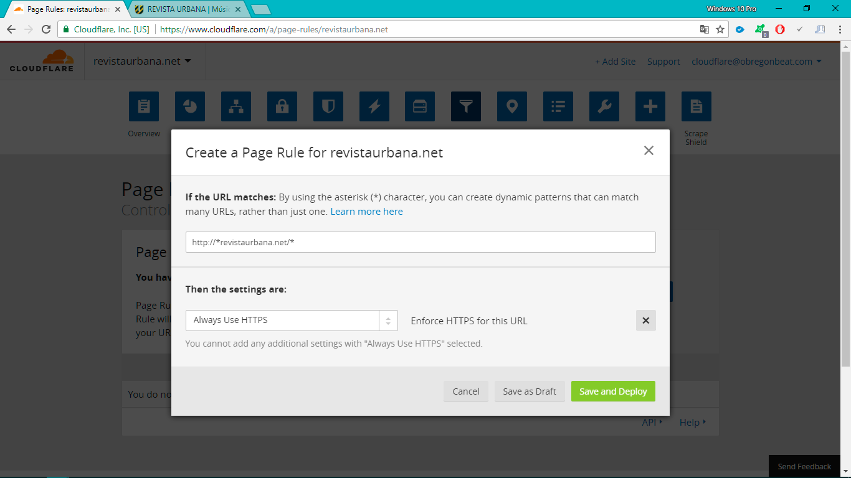Open the Page Rules funnel icon
851x478 pixels.
coord(466,106)
